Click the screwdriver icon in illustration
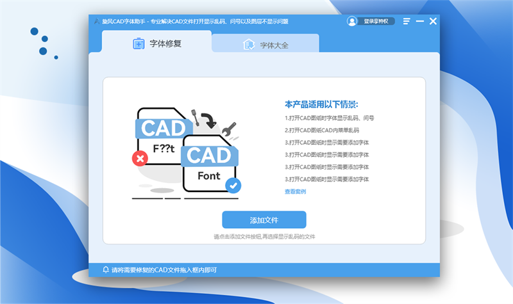 point(195,118)
